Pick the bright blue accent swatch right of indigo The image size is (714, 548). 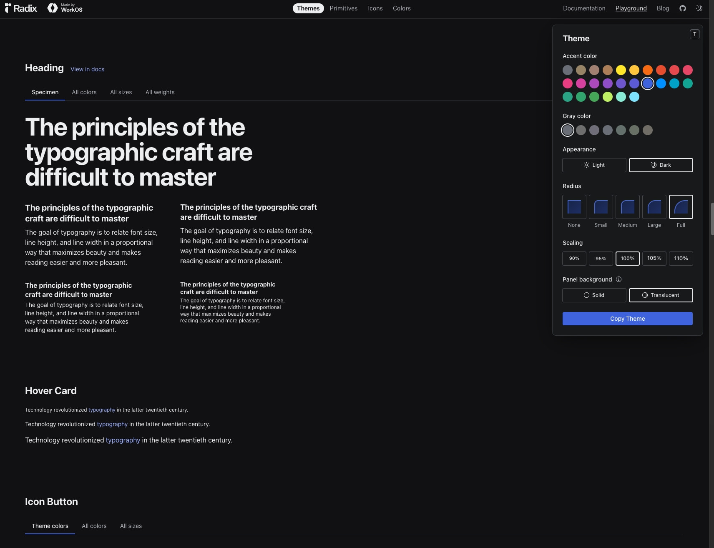pyautogui.click(x=661, y=83)
